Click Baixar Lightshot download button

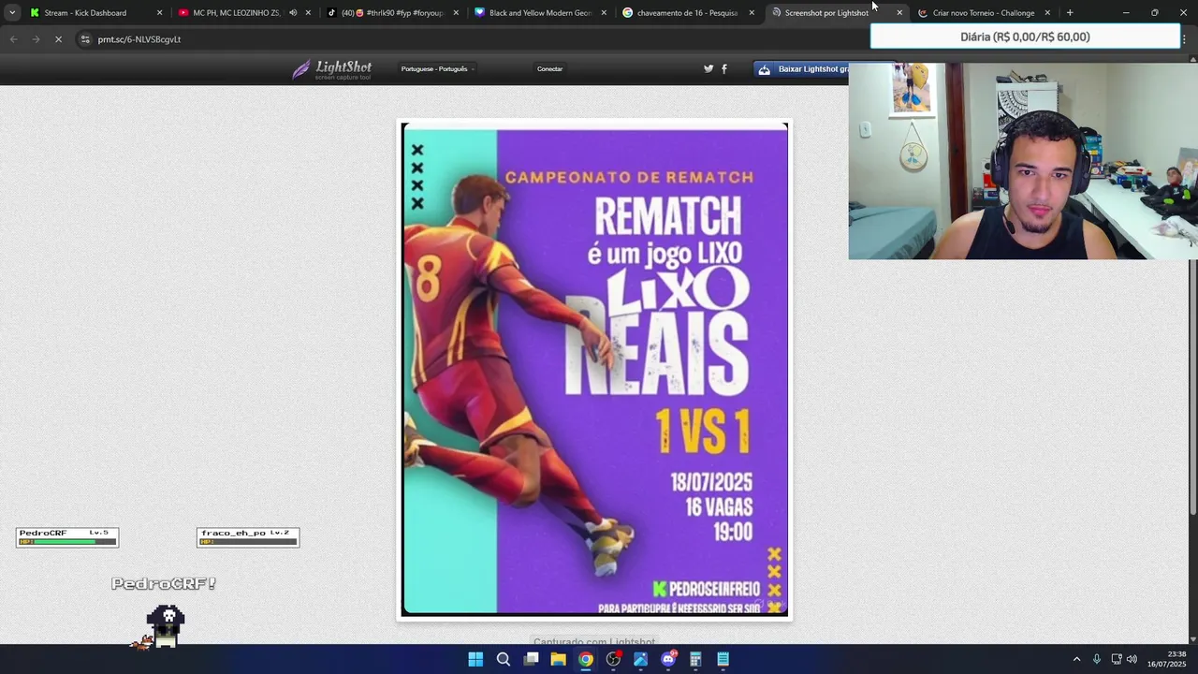tap(801, 69)
